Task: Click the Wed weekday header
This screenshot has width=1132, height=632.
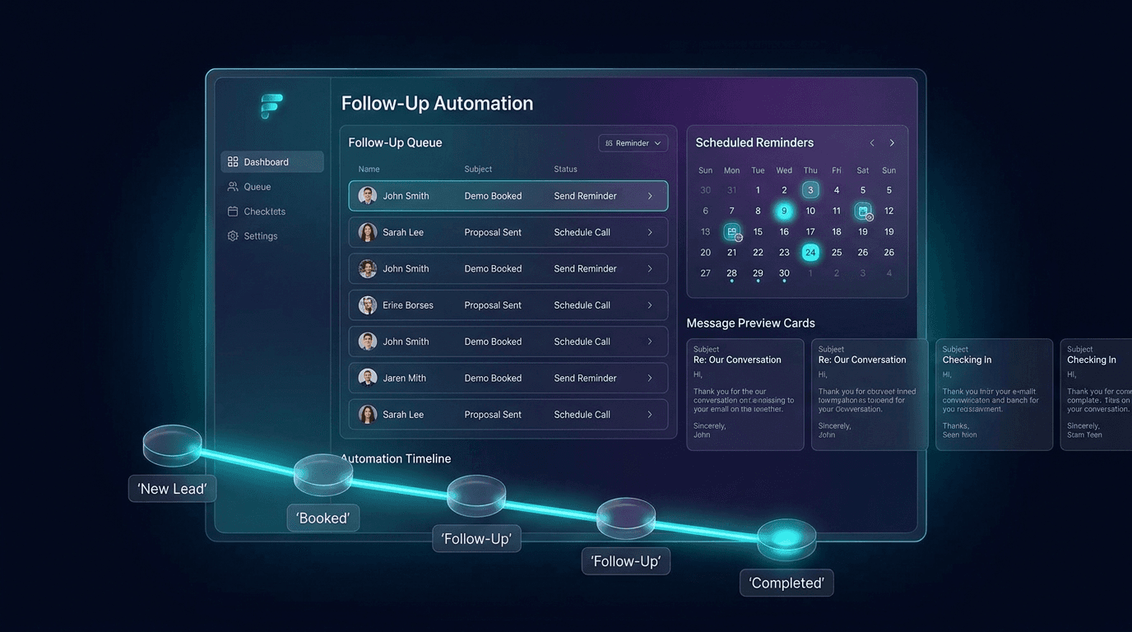Action: [784, 170]
